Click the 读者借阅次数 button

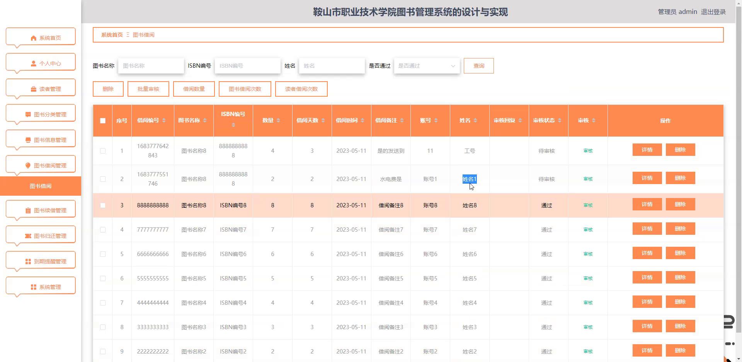[x=301, y=89]
